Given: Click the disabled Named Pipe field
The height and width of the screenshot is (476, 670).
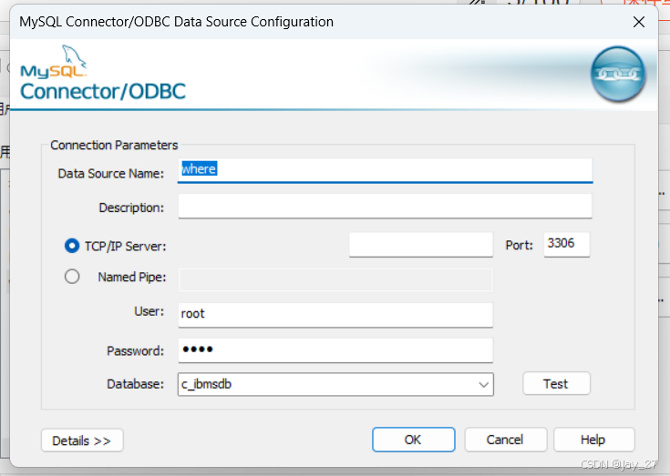Looking at the screenshot, I should [335, 279].
